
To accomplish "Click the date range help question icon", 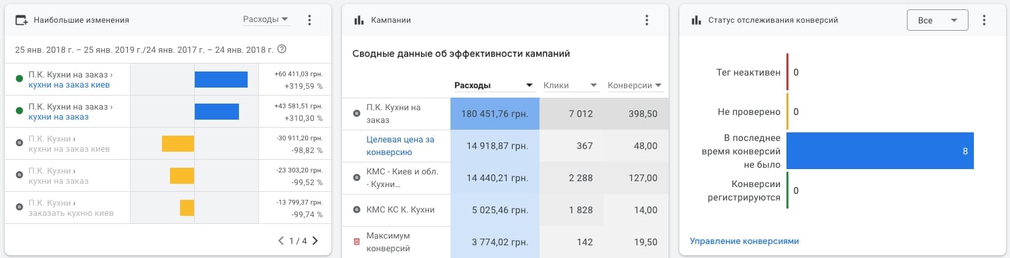I will coord(282,49).
